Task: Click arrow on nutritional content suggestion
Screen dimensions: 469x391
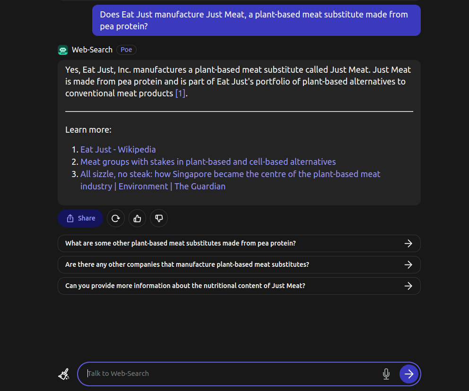Action: point(408,286)
